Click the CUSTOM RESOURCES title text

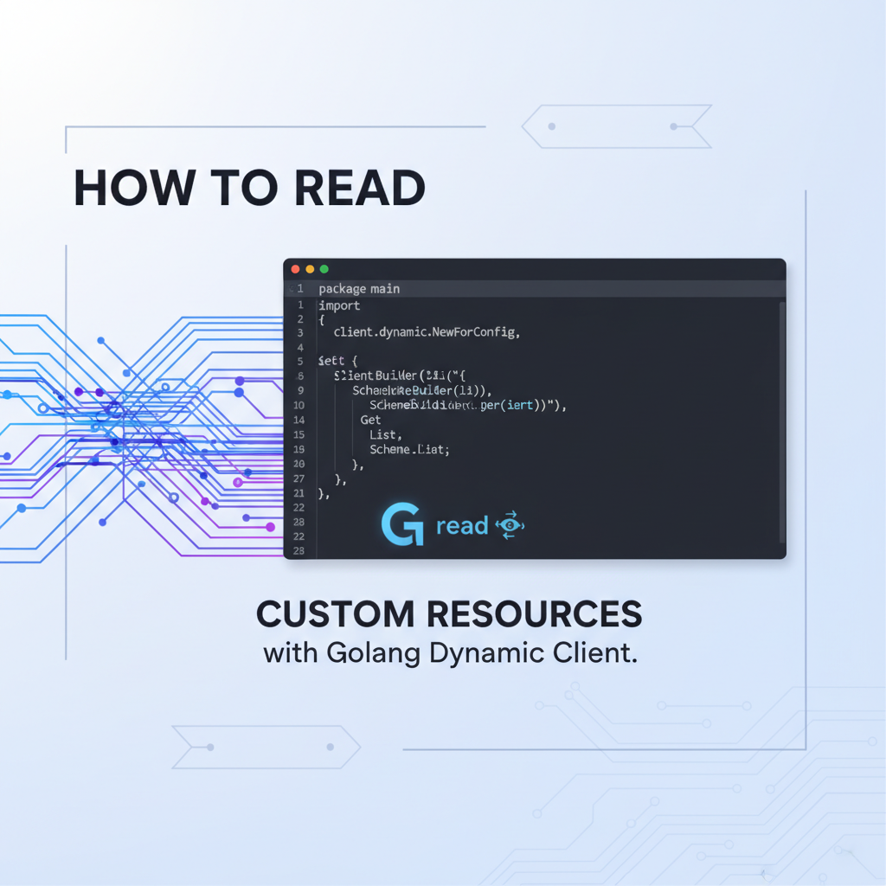448,614
